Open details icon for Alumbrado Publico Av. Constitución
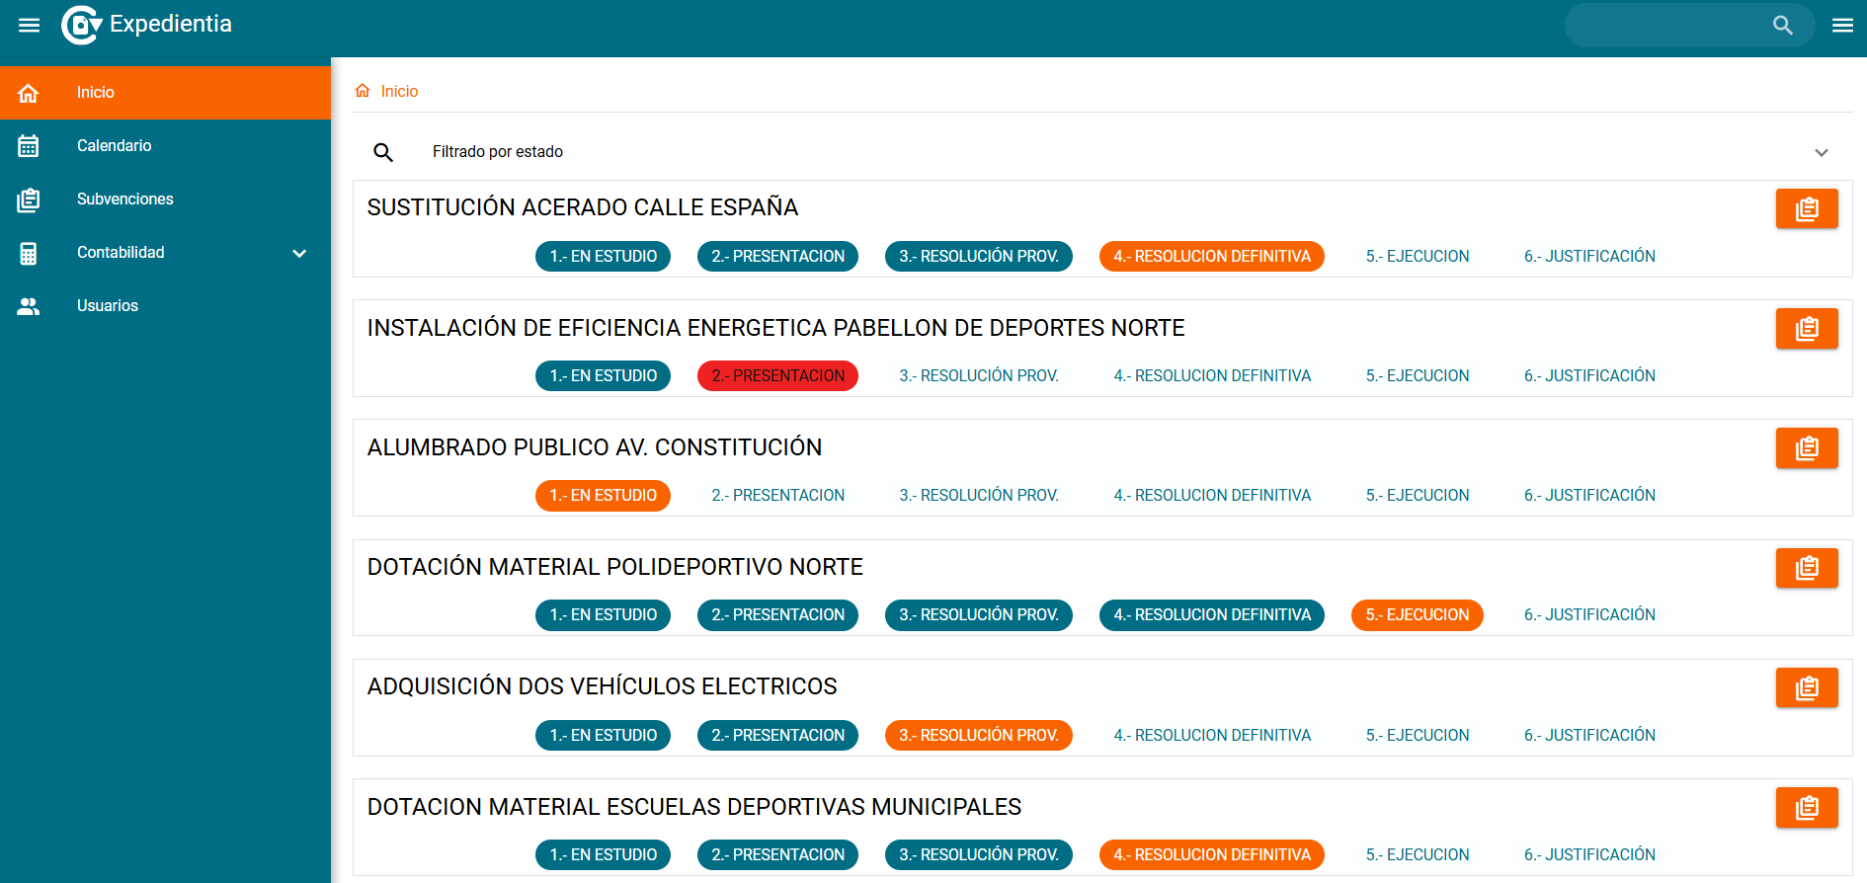Viewport: 1867px width, 883px height. 1806,448
